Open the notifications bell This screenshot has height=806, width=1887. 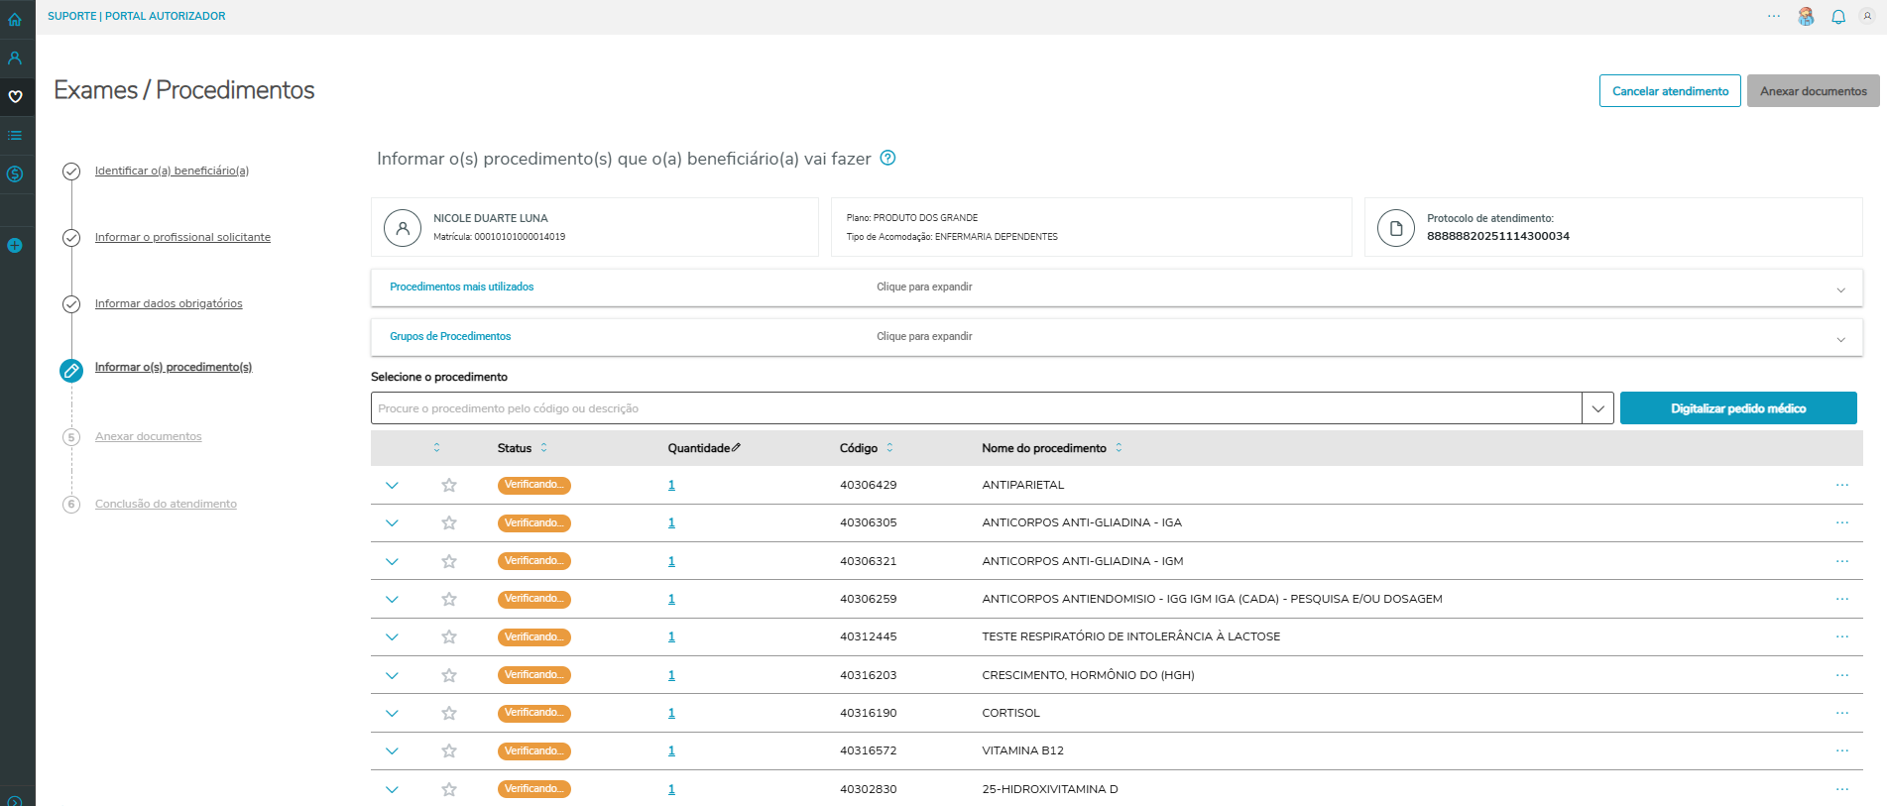[x=1837, y=17]
